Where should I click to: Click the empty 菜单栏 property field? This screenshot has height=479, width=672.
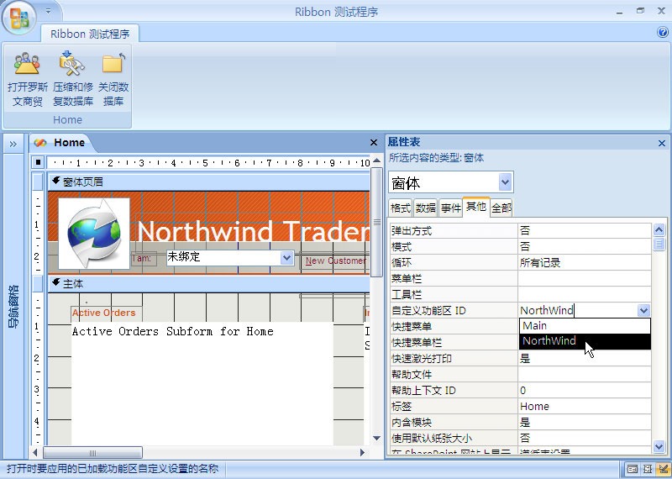pos(585,278)
